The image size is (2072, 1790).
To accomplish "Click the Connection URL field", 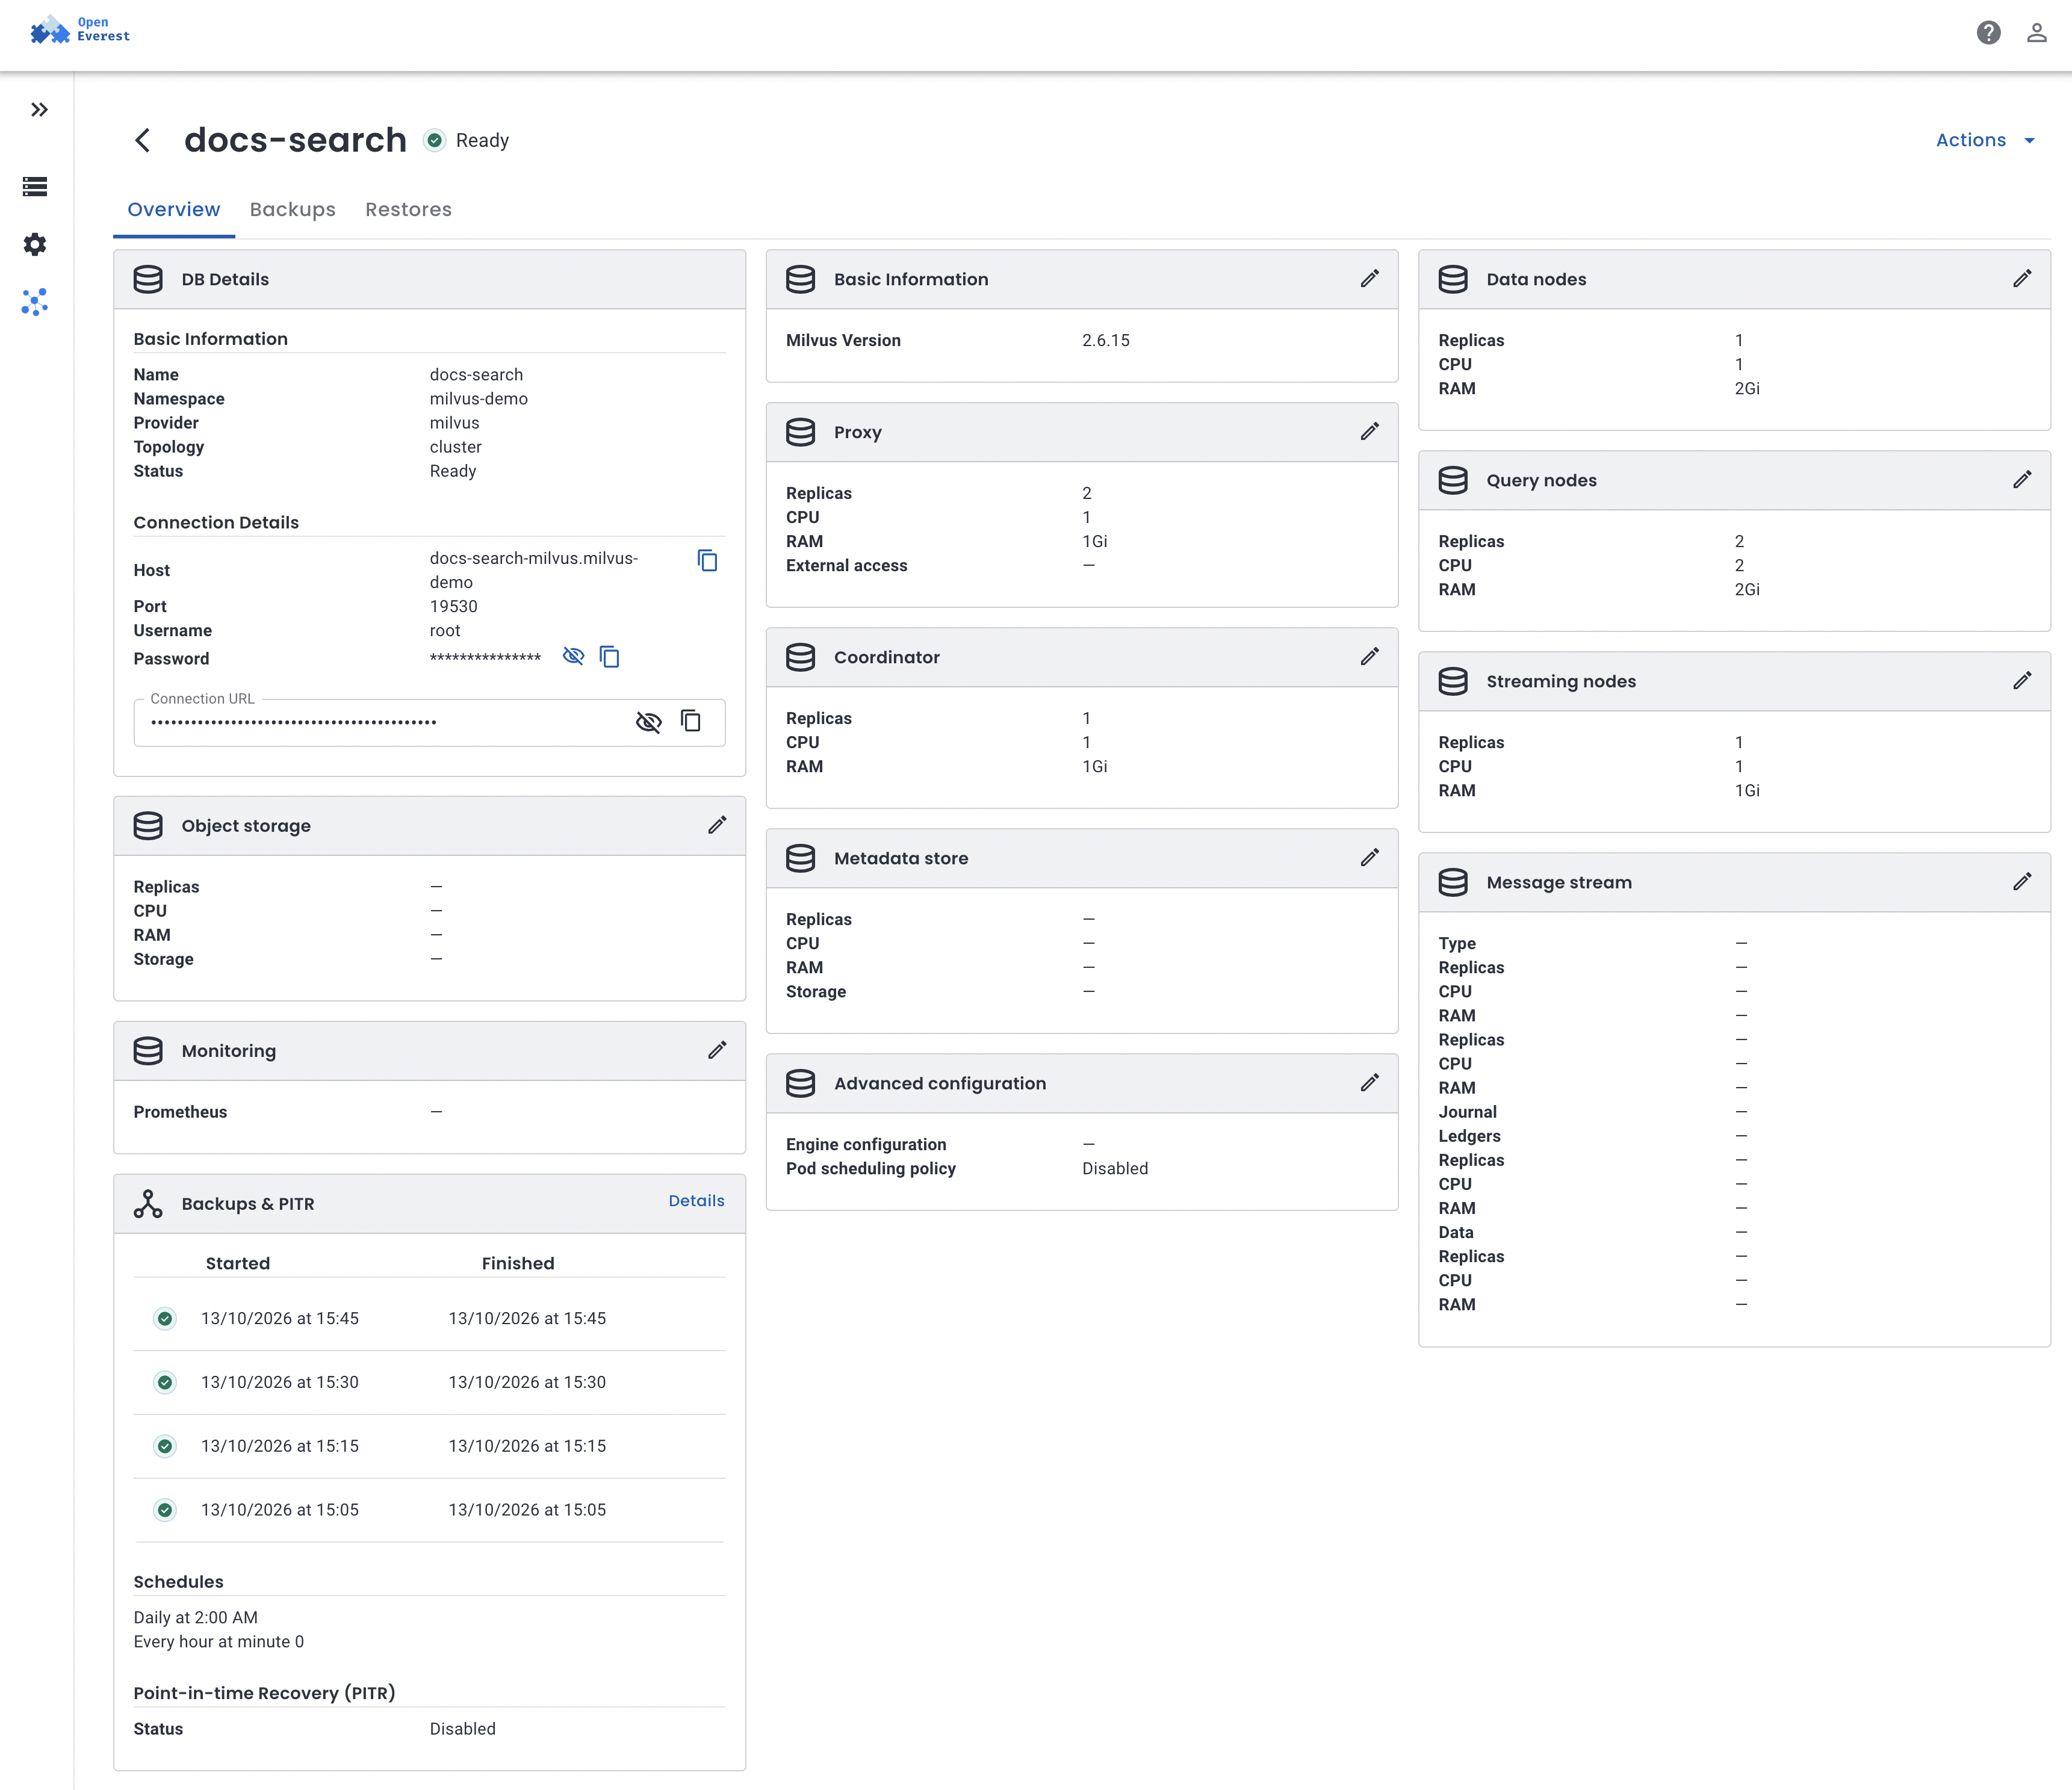I will (430, 722).
